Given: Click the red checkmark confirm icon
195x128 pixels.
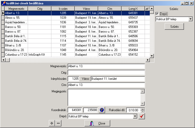Looking at the screenshot, I should click(x=142, y=116).
